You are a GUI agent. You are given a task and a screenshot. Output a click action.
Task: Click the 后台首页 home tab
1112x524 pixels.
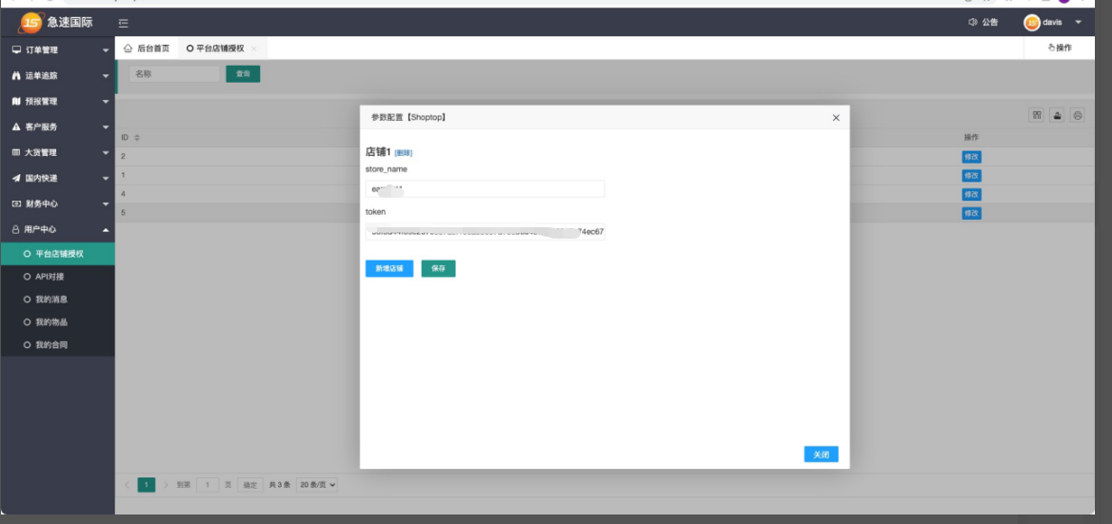tap(147, 49)
